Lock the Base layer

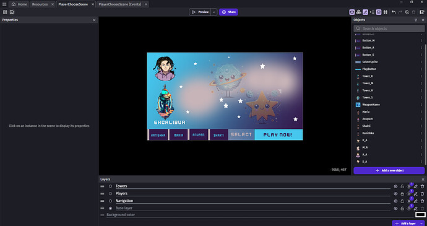pyautogui.click(x=402, y=208)
